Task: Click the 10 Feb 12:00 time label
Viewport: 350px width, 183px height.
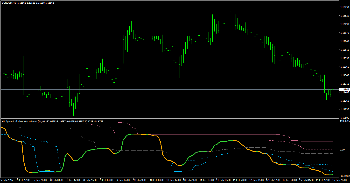Action: 173,180
